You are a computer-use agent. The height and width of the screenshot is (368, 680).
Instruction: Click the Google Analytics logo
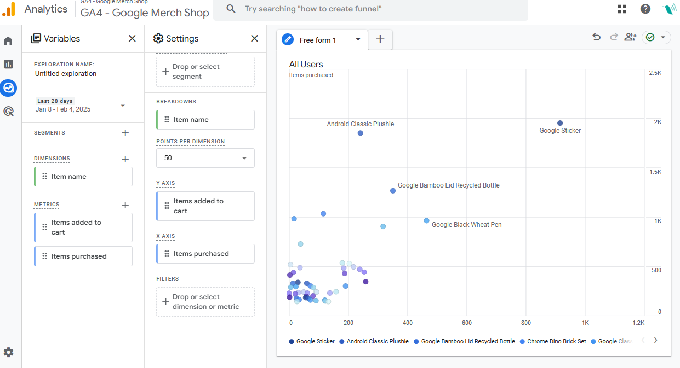(x=9, y=9)
